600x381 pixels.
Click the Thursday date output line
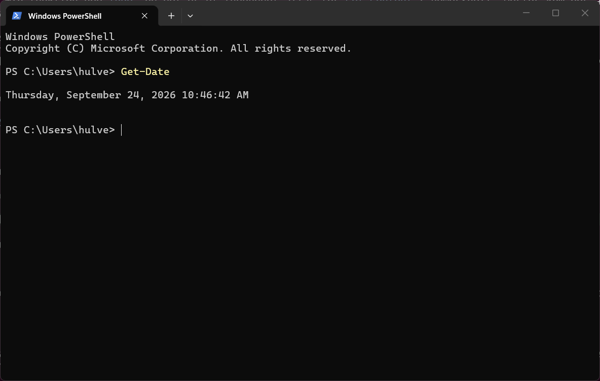[x=127, y=95]
